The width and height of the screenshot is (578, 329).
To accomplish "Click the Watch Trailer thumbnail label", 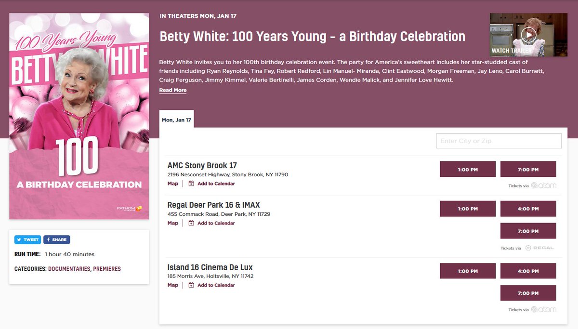I will click(512, 51).
